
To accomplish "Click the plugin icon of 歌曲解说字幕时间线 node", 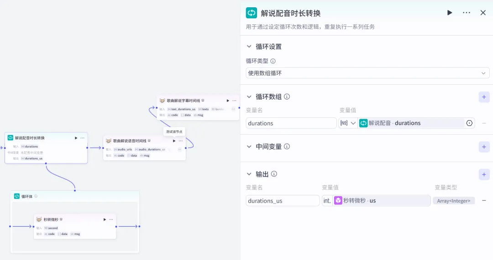I will click(x=162, y=101).
